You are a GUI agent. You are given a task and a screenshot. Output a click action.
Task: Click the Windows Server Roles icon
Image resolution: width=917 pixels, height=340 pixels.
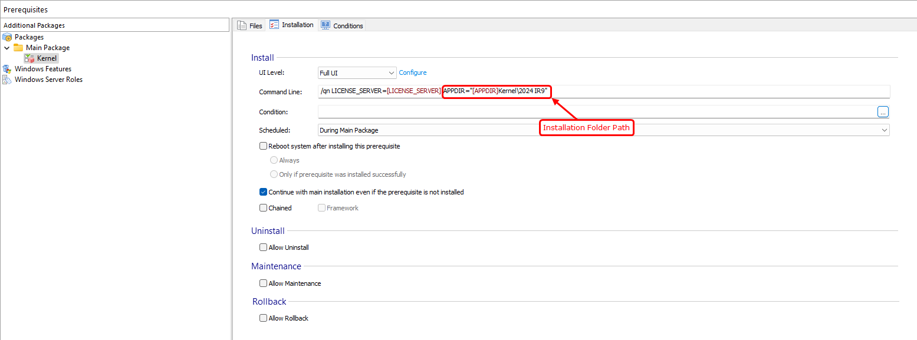coord(7,80)
